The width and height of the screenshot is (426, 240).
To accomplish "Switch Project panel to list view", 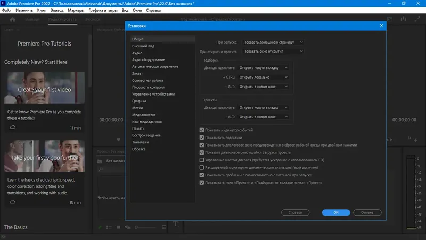I will tap(109, 227).
